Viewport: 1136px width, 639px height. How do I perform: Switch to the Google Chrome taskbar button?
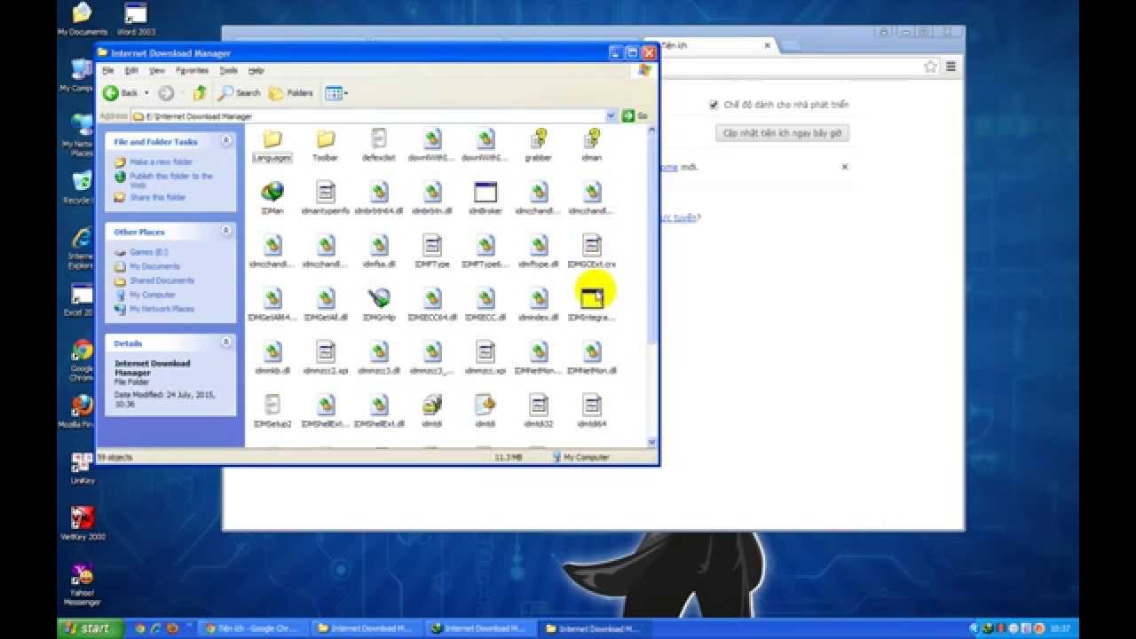[x=252, y=628]
